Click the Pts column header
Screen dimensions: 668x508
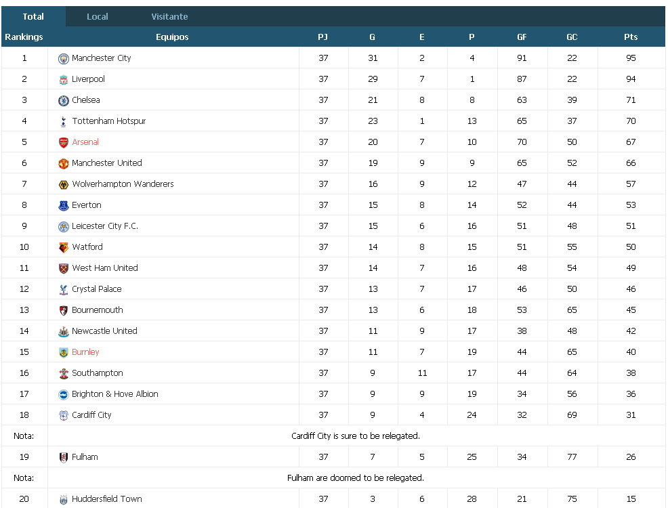(x=631, y=37)
